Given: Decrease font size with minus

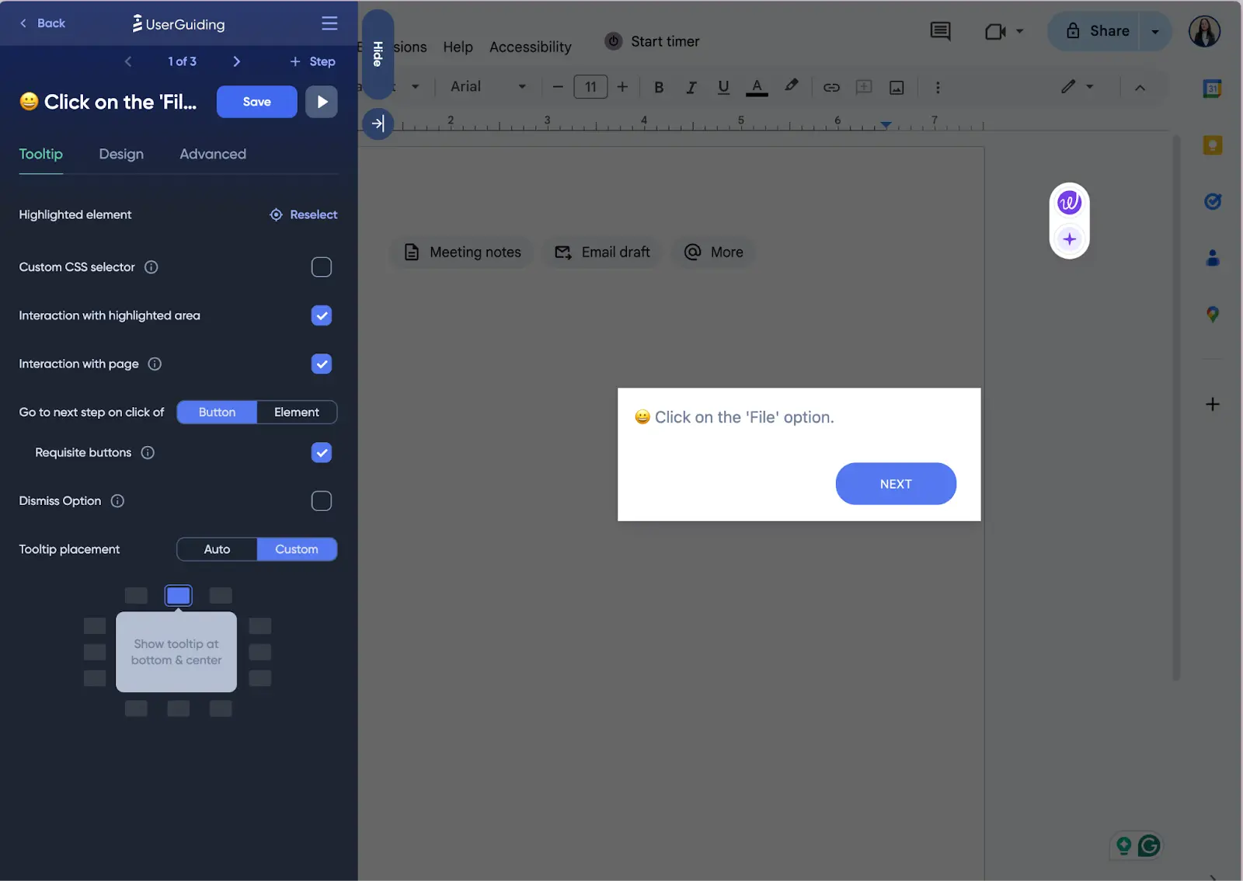Looking at the screenshot, I should click(x=558, y=87).
